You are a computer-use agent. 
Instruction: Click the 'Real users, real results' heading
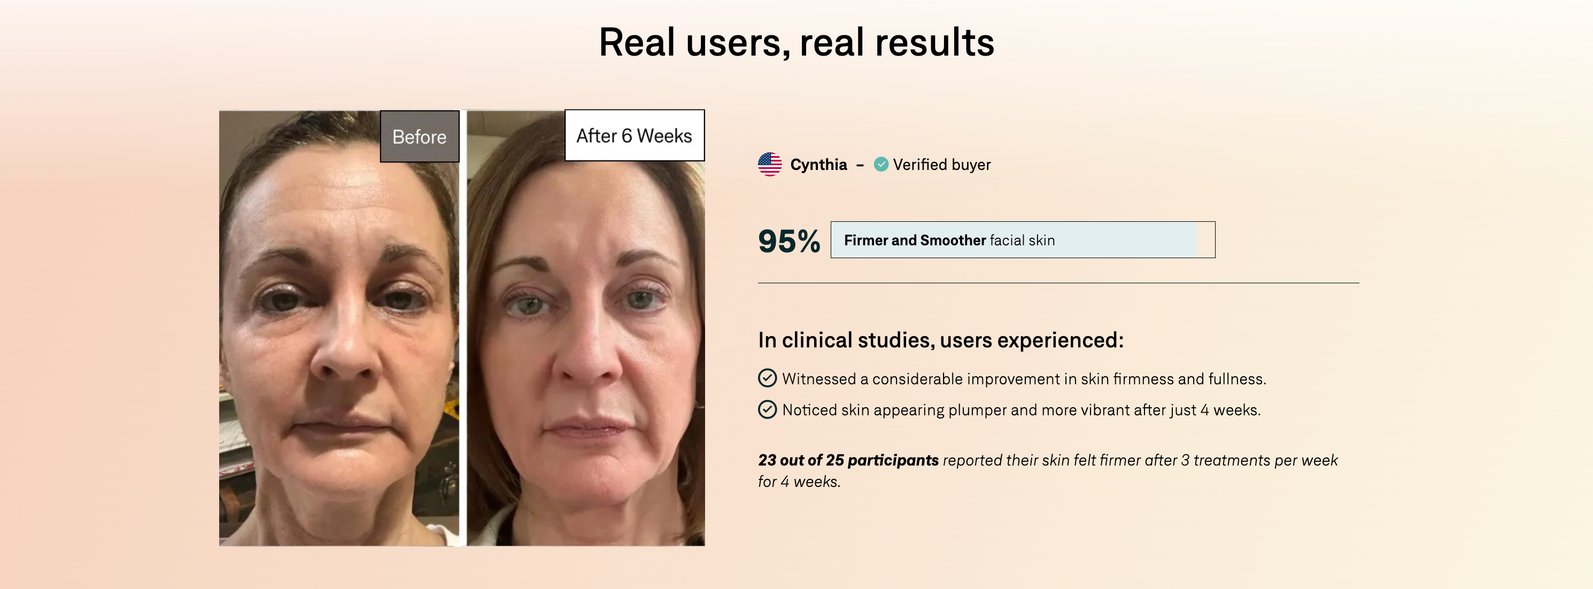pos(796,42)
